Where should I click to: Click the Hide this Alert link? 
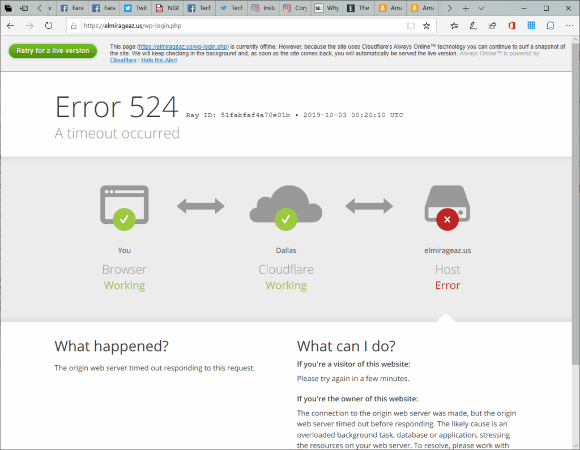(159, 60)
